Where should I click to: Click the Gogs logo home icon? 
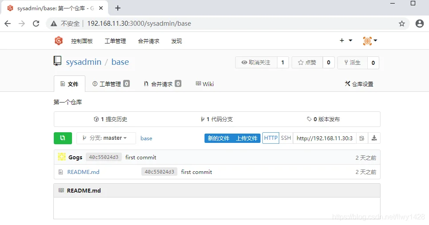pyautogui.click(x=59, y=41)
